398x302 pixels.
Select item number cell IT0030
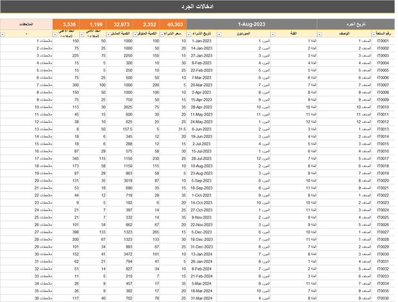[x=383, y=254]
